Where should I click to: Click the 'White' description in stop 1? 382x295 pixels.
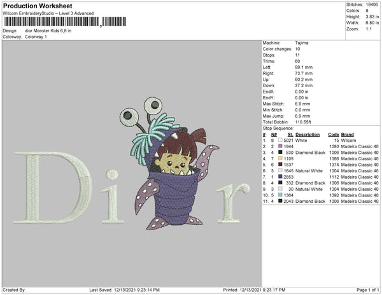pos(301,141)
